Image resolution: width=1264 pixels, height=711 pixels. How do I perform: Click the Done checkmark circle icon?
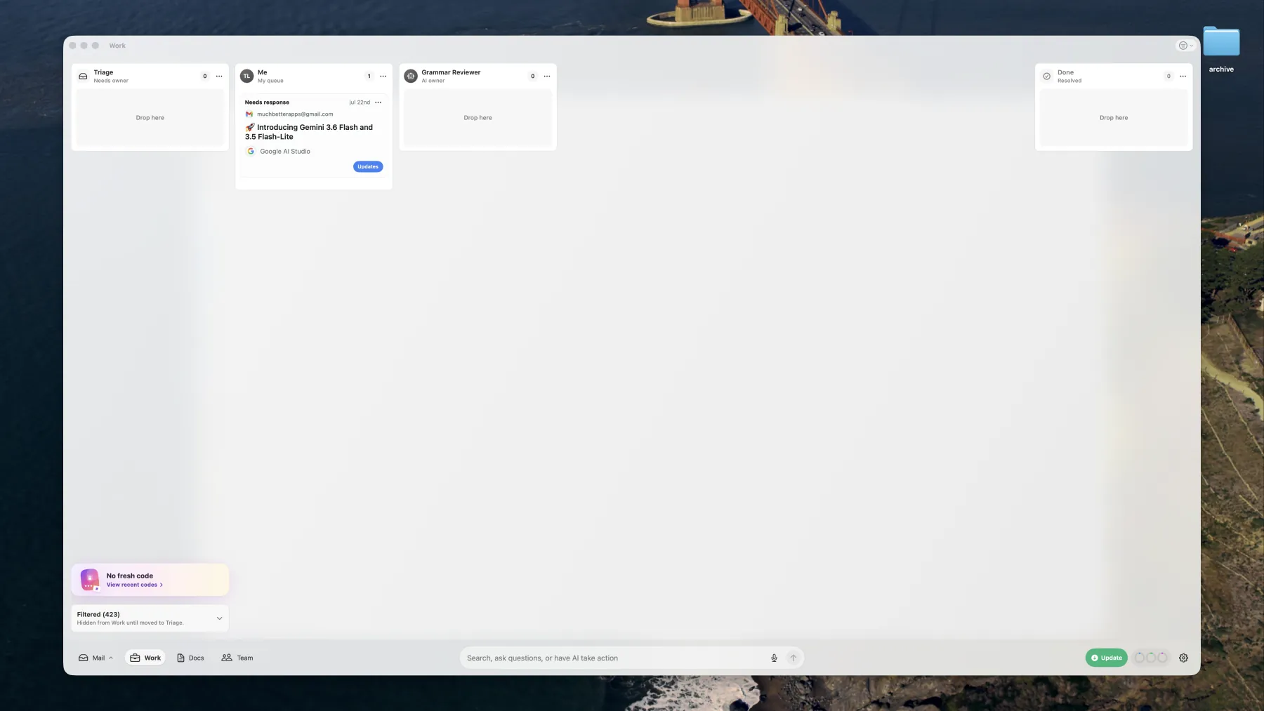pyautogui.click(x=1047, y=76)
